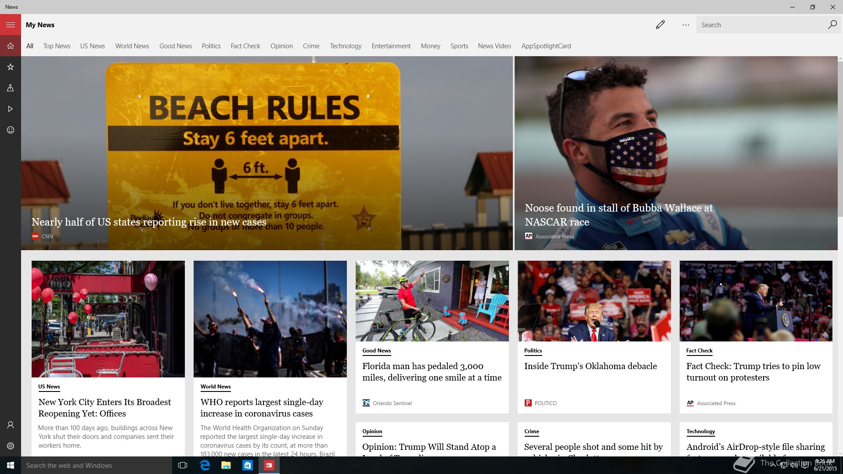Open Videos play icon in sidebar
This screenshot has height=474, width=843.
(11, 109)
